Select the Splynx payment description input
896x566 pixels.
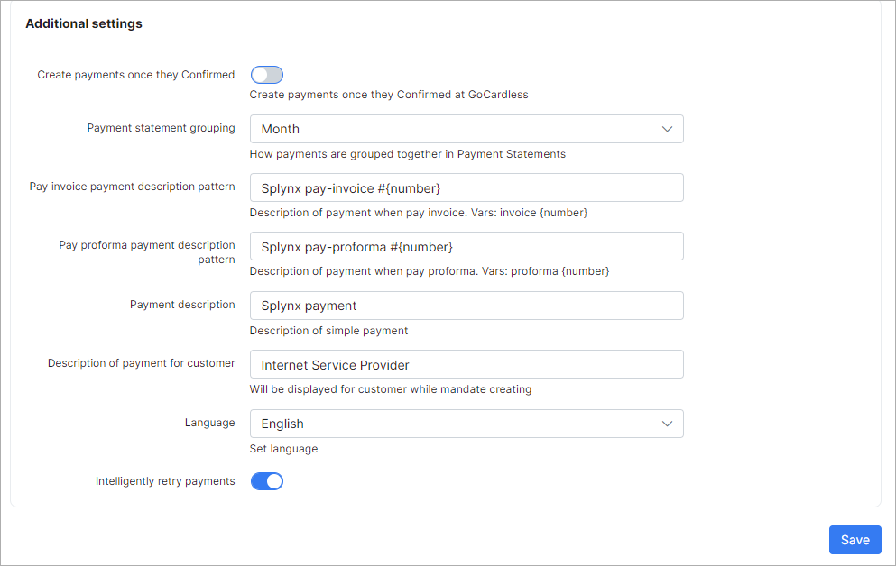pos(466,306)
